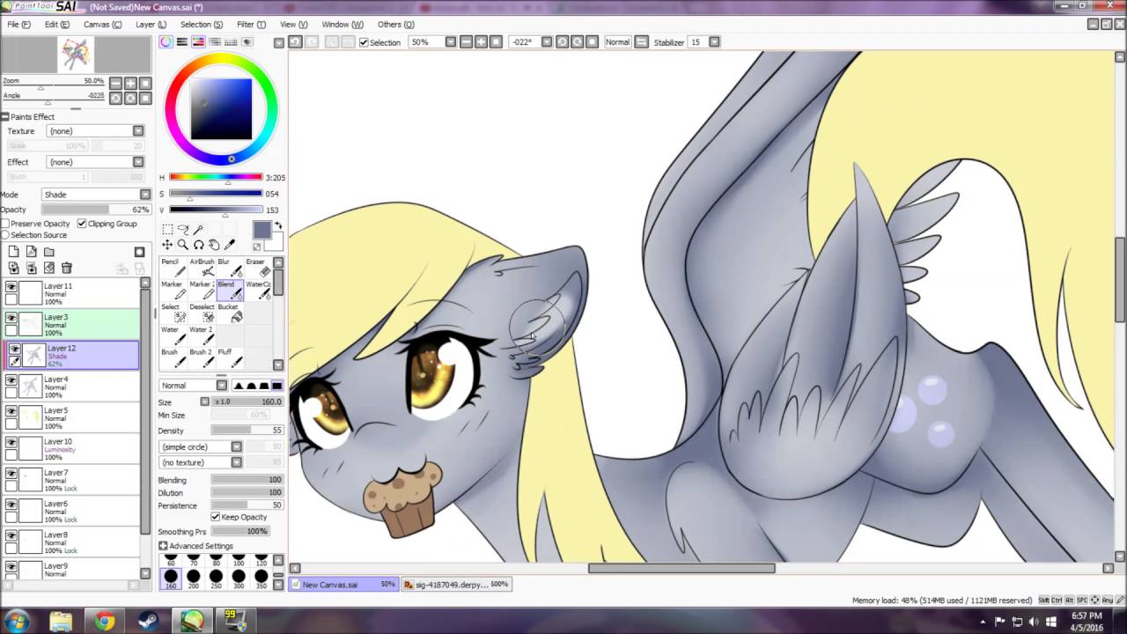The width and height of the screenshot is (1127, 634).
Task: Open the Stabilizer value dropdown
Action: [x=714, y=42]
